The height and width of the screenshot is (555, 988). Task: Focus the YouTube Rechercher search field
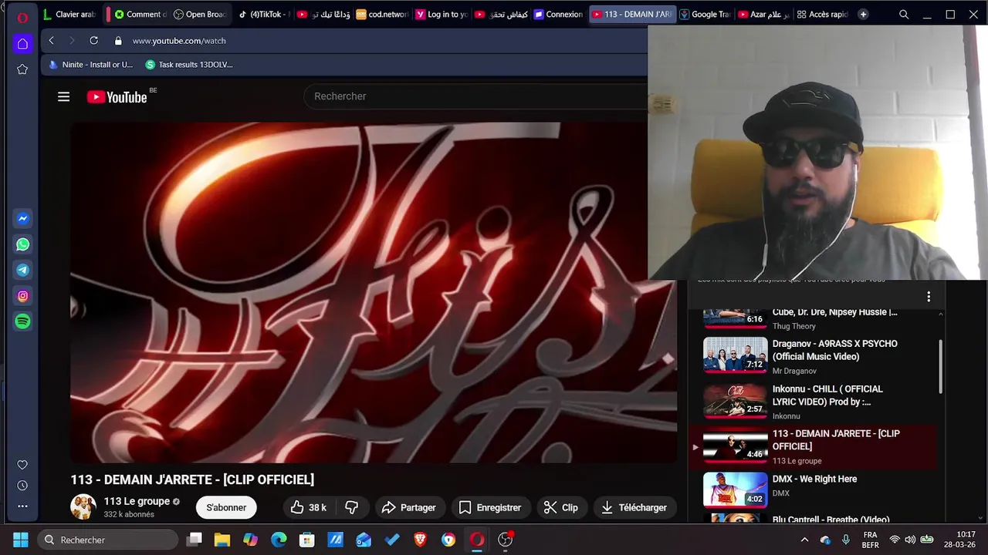(475, 96)
